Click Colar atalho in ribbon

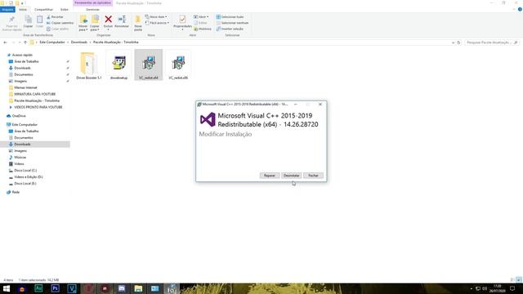pos(58,29)
